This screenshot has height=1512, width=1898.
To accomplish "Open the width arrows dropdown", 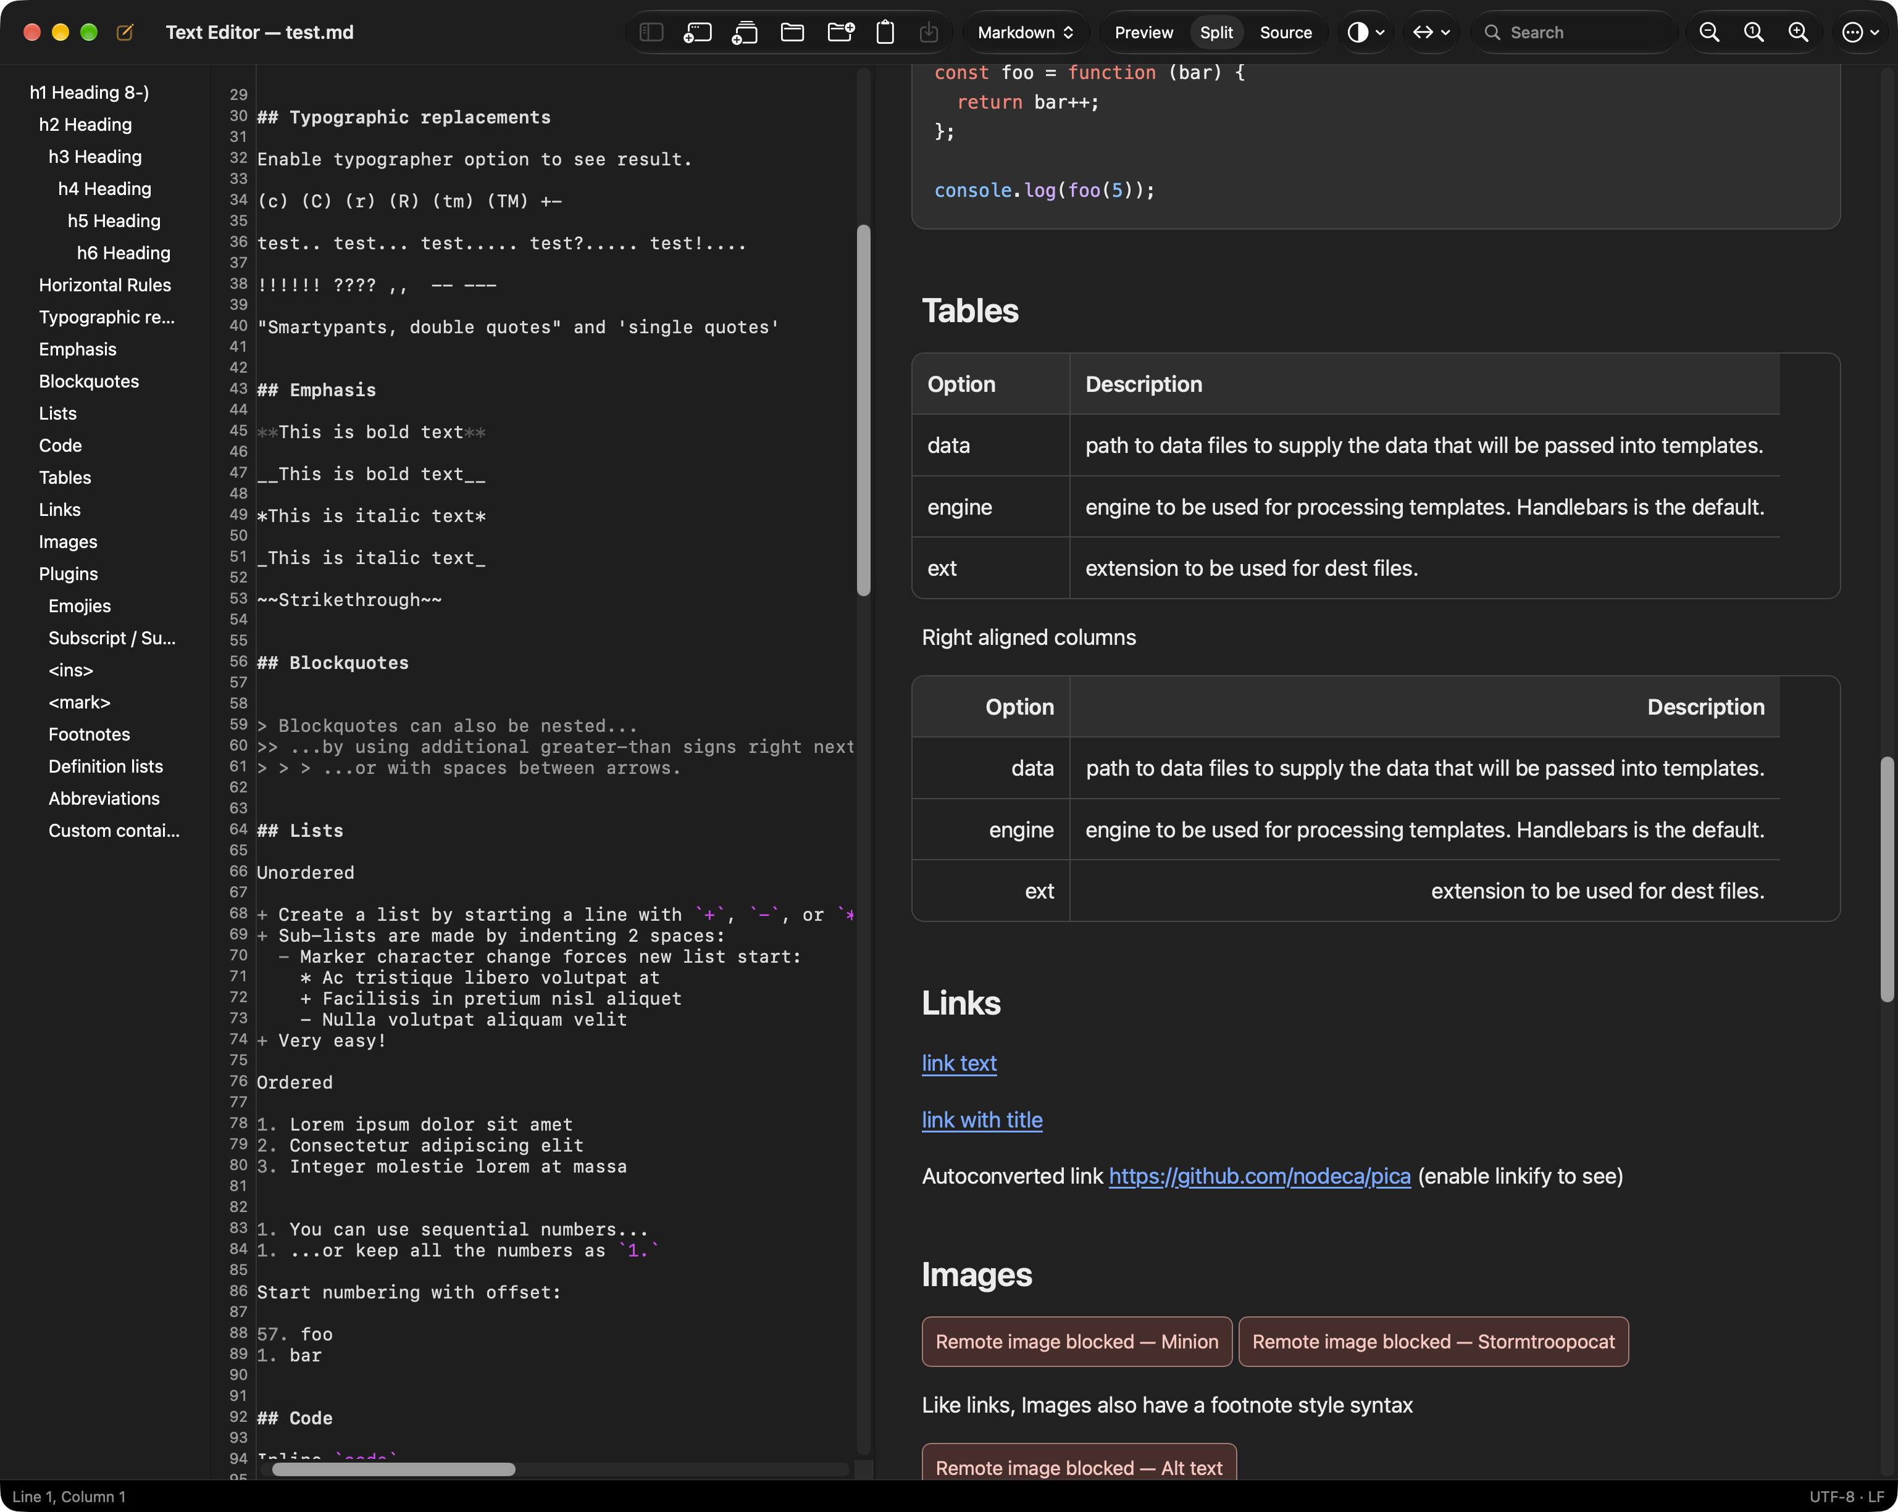I will pos(1431,33).
